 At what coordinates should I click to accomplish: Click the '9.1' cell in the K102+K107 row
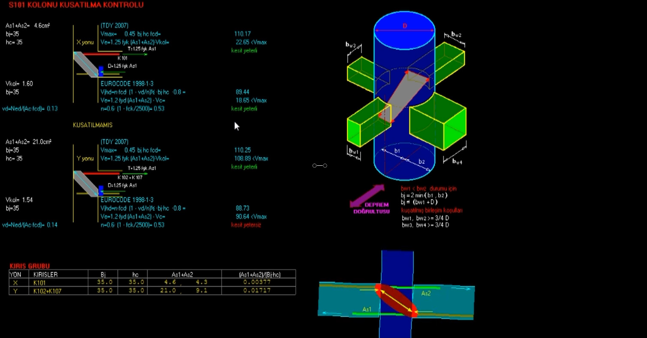(202, 291)
